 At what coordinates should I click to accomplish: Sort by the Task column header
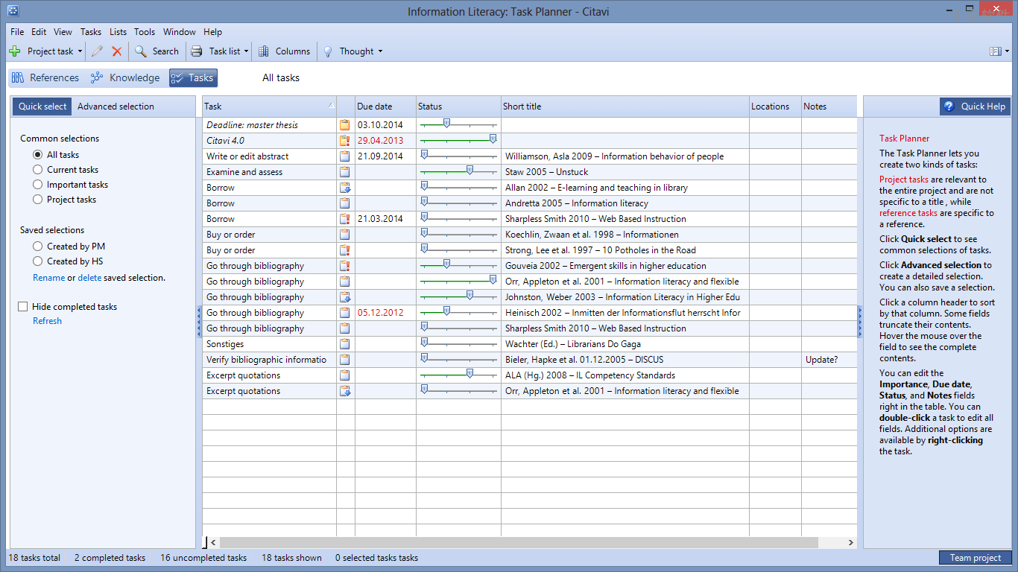click(x=269, y=107)
